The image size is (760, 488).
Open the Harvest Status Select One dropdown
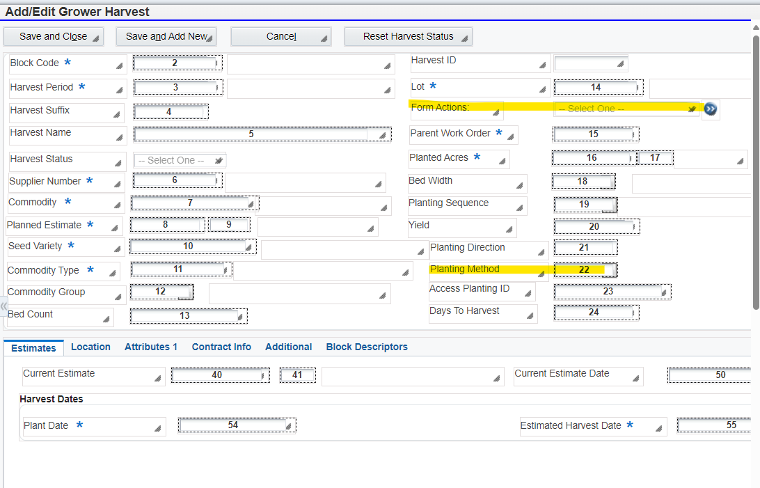pos(180,160)
